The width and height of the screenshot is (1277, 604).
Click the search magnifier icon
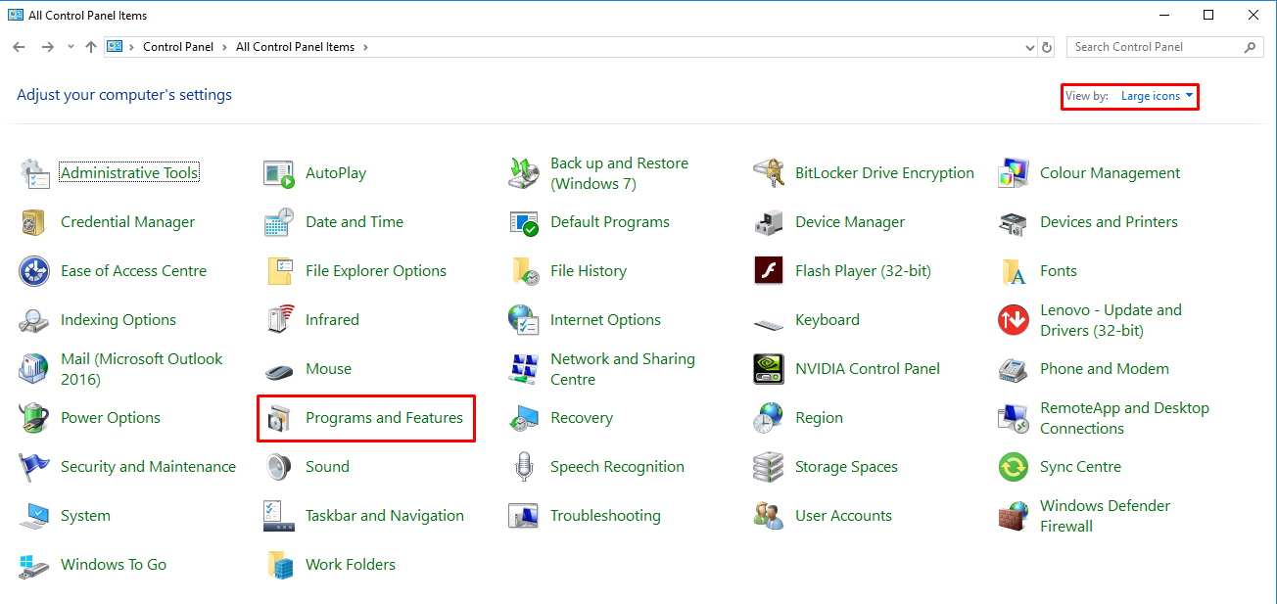[1250, 47]
